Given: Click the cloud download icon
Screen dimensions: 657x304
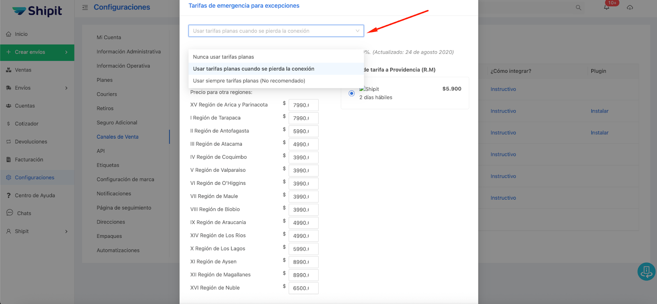Looking at the screenshot, I should point(630,7).
